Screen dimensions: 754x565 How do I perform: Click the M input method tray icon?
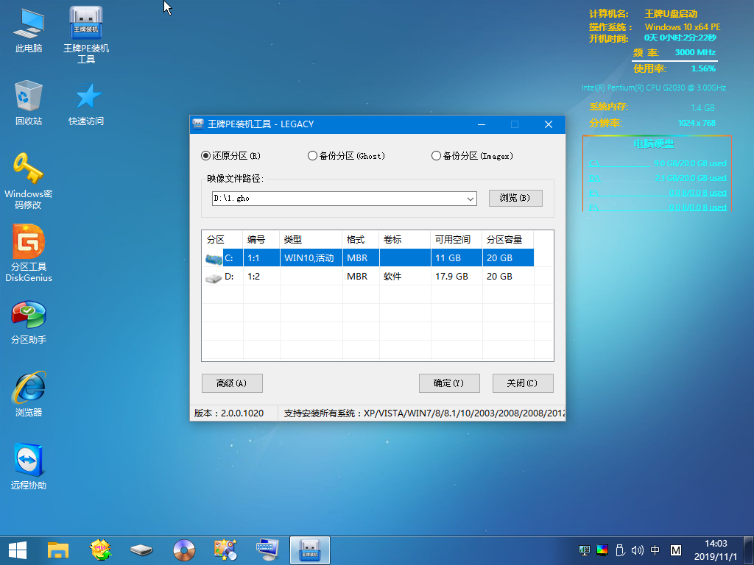coord(676,550)
